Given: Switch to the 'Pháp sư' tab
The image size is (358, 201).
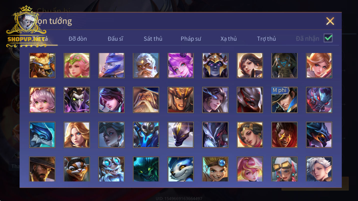Looking at the screenshot, I should 191,39.
